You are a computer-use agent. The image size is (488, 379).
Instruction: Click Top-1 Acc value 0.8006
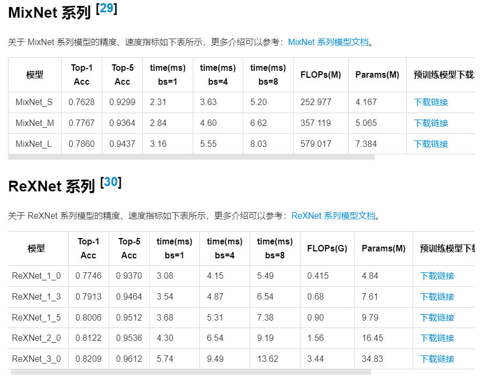88,318
